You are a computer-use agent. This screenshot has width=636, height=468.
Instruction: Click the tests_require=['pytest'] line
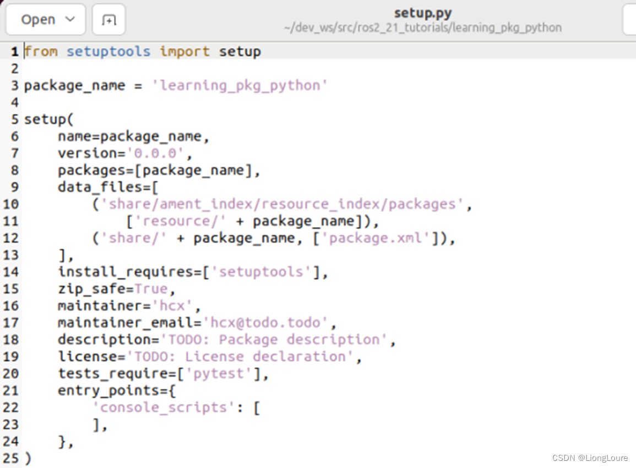(x=163, y=373)
